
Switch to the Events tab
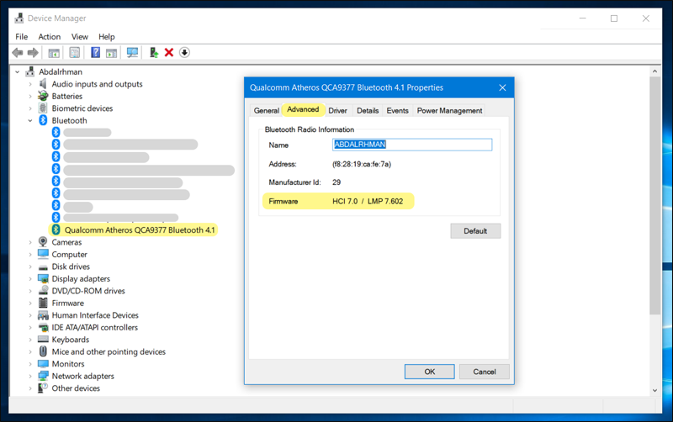pos(397,111)
